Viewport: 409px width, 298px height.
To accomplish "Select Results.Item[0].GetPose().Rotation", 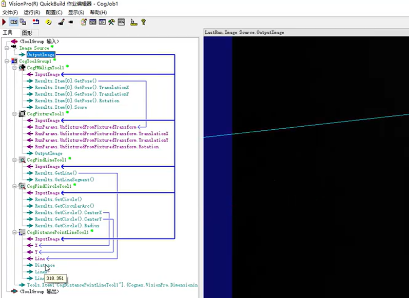I will click(x=77, y=101).
